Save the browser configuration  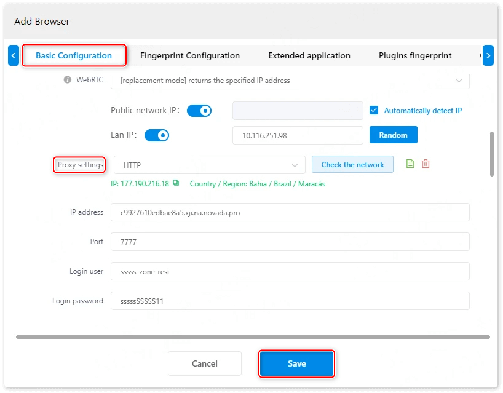296,363
